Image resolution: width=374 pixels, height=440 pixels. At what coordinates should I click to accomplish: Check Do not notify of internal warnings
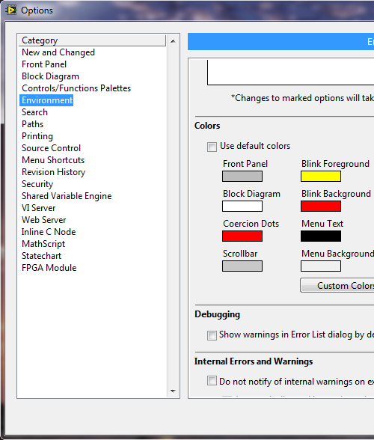pyautogui.click(x=212, y=381)
